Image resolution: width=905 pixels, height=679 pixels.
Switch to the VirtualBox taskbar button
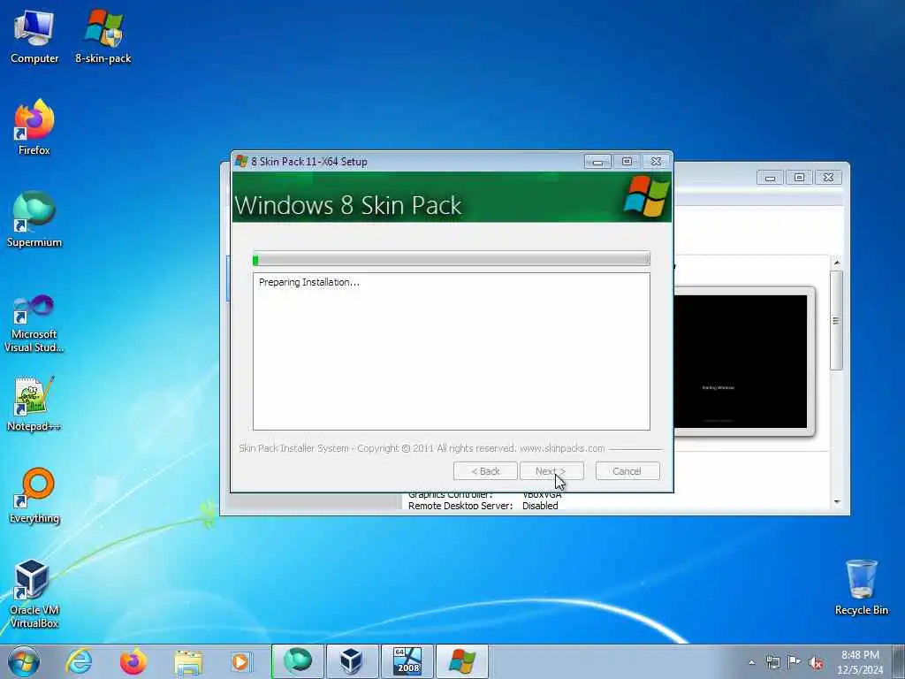352,661
